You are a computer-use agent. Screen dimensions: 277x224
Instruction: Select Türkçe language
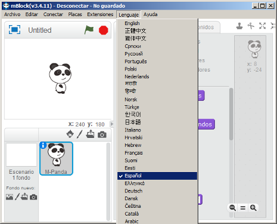[157, 107]
